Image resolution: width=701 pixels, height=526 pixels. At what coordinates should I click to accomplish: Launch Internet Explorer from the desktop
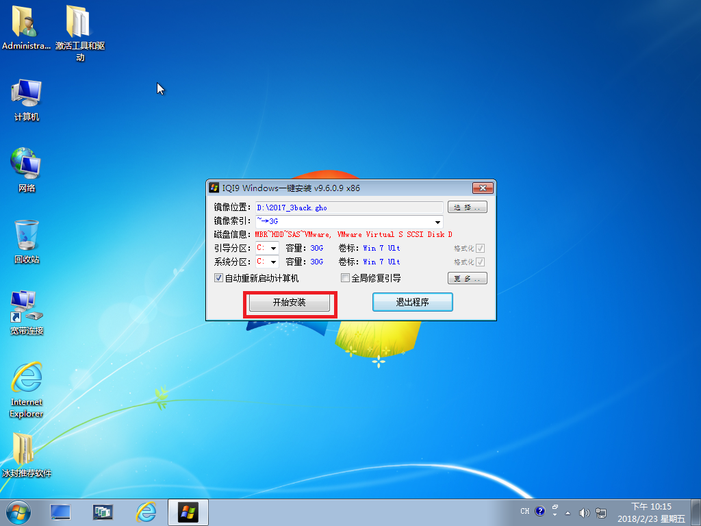(27, 390)
